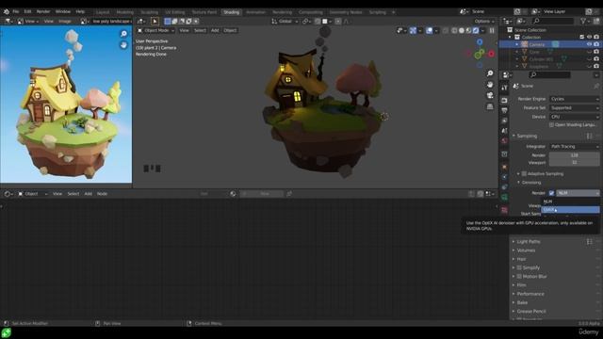Switch to the Layout workspace tab
The width and height of the screenshot is (603, 339).
(x=103, y=12)
